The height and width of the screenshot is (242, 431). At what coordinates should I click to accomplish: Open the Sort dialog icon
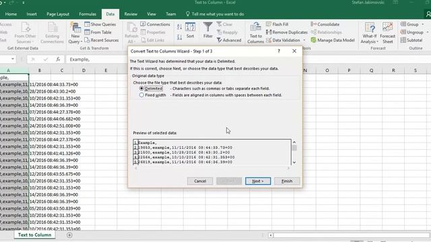190,27
